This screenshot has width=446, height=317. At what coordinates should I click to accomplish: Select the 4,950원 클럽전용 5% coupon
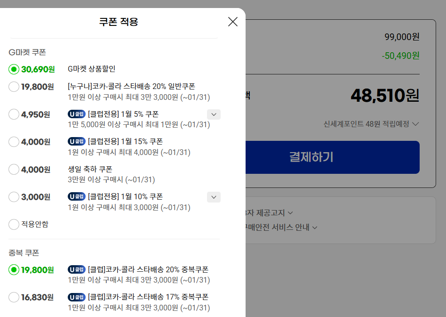click(x=14, y=114)
